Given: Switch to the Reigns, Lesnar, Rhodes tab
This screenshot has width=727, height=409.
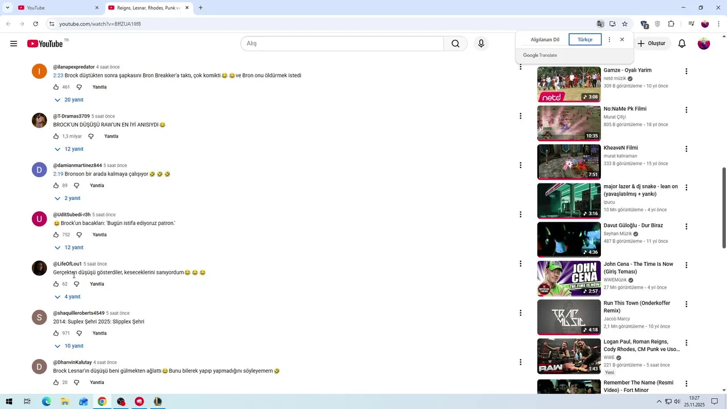Looking at the screenshot, I should (x=149, y=8).
